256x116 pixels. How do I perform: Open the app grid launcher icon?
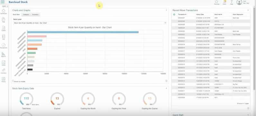[3, 2]
